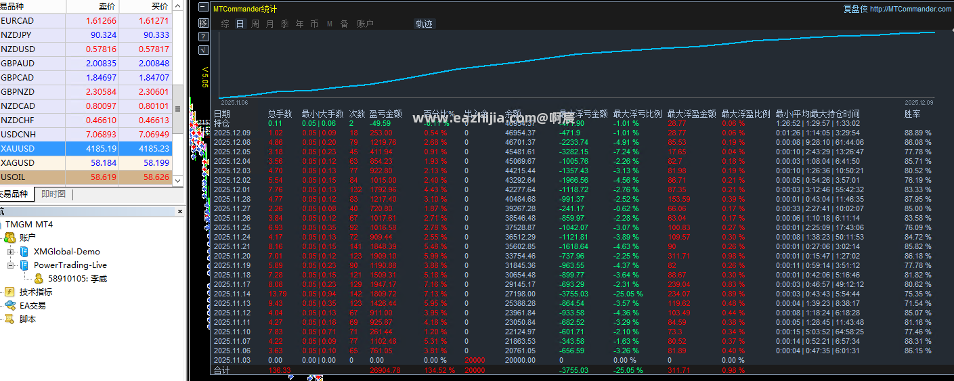The width and height of the screenshot is (954, 381).
Task: Click the EA交易 expert advisor icon
Action: (x=10, y=306)
